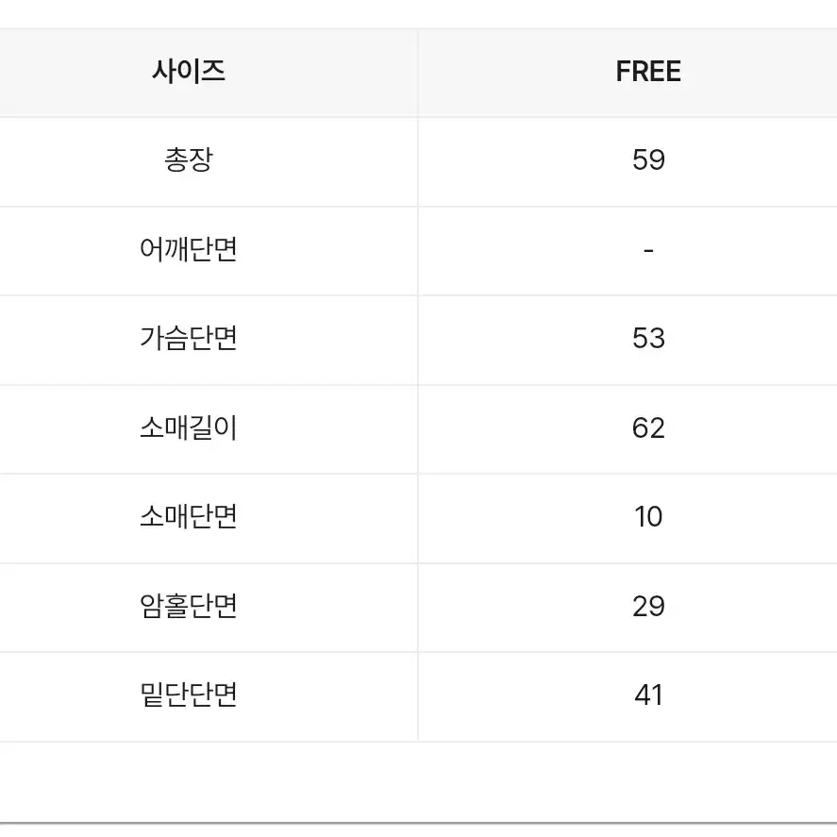Click the column divider between 사이즈 and FREE headers
Viewport: 837px width, 837px height.
418,72
